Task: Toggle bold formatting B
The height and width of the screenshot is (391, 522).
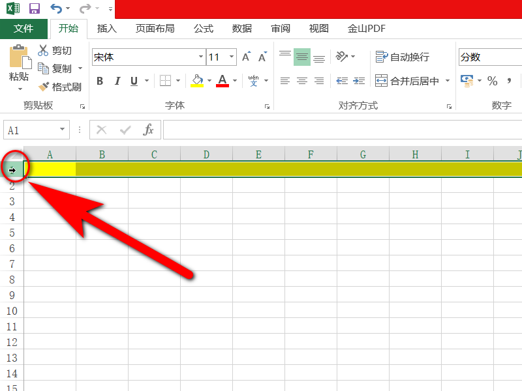Action: 100,81
